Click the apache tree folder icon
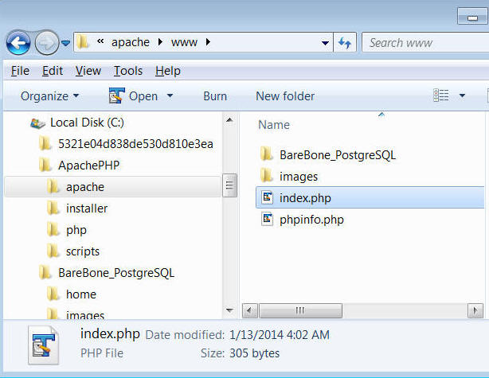Viewport: 489px width, 378px height. pyautogui.click(x=53, y=186)
